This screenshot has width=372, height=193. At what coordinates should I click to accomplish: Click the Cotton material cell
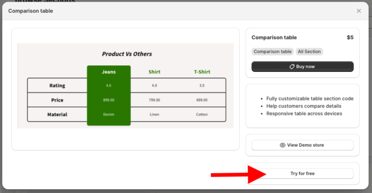point(202,114)
